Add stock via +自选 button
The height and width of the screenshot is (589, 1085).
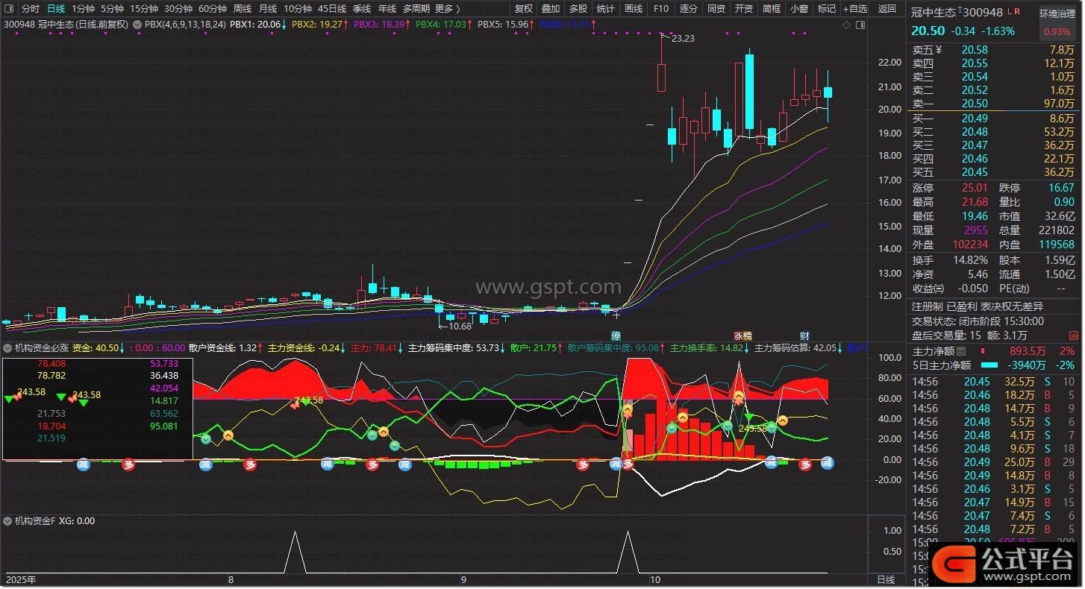854,9
